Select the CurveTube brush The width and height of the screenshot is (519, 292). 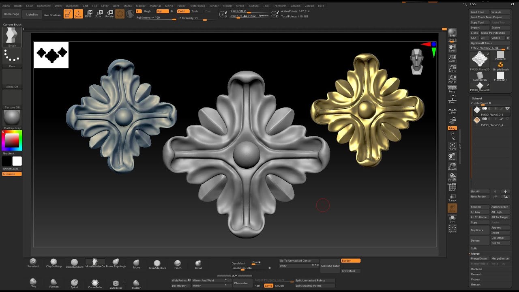click(x=95, y=283)
